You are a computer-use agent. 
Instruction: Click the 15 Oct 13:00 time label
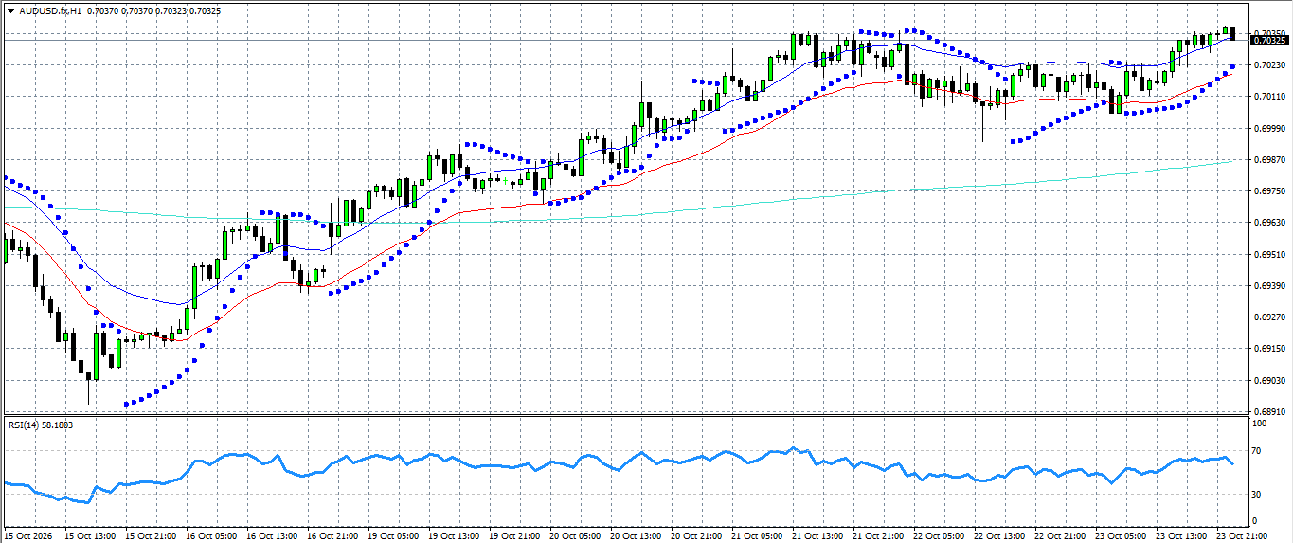point(89,535)
